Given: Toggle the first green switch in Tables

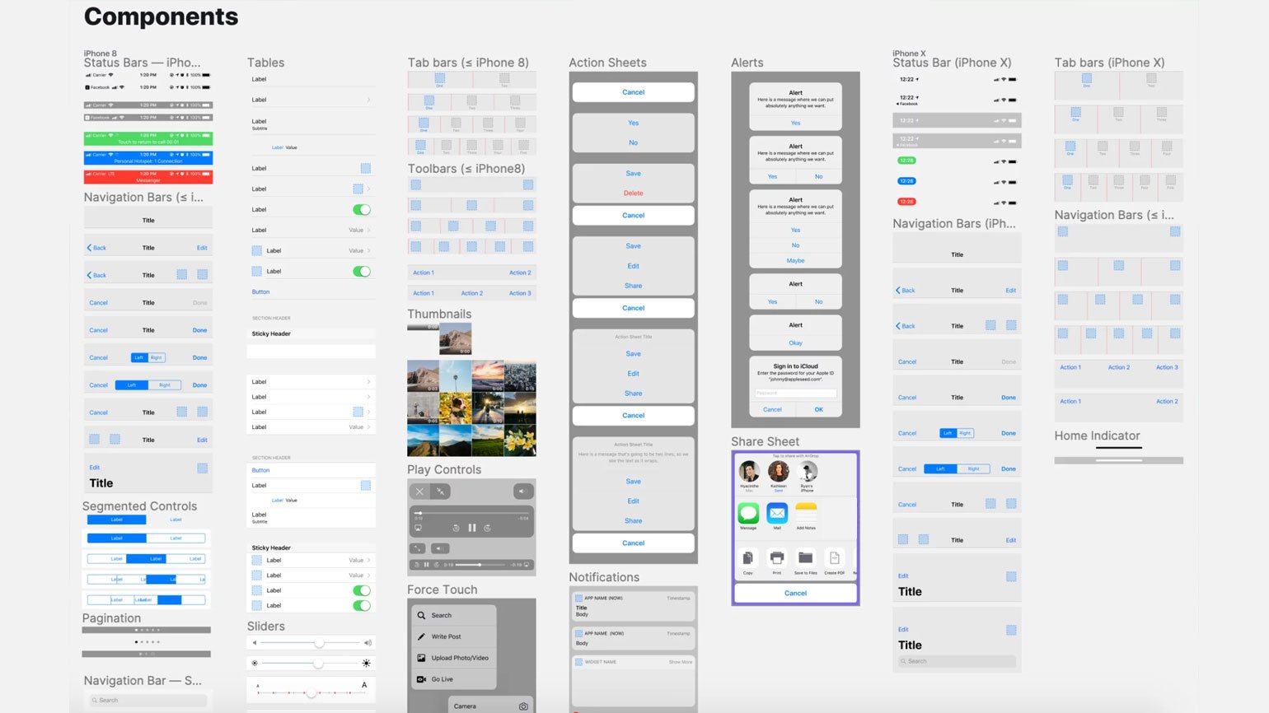Looking at the screenshot, I should pos(362,210).
